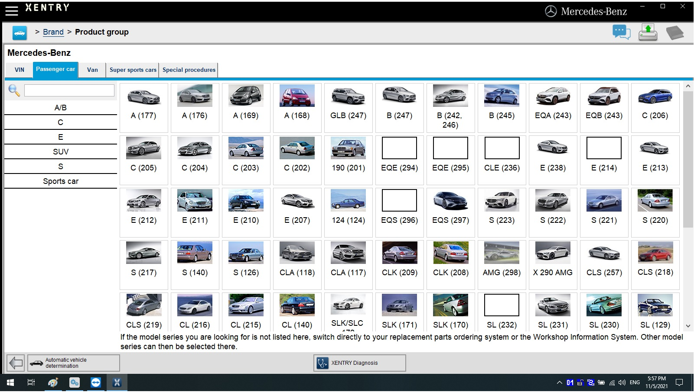
Task: Pick the SL (129) model
Action: [655, 312]
